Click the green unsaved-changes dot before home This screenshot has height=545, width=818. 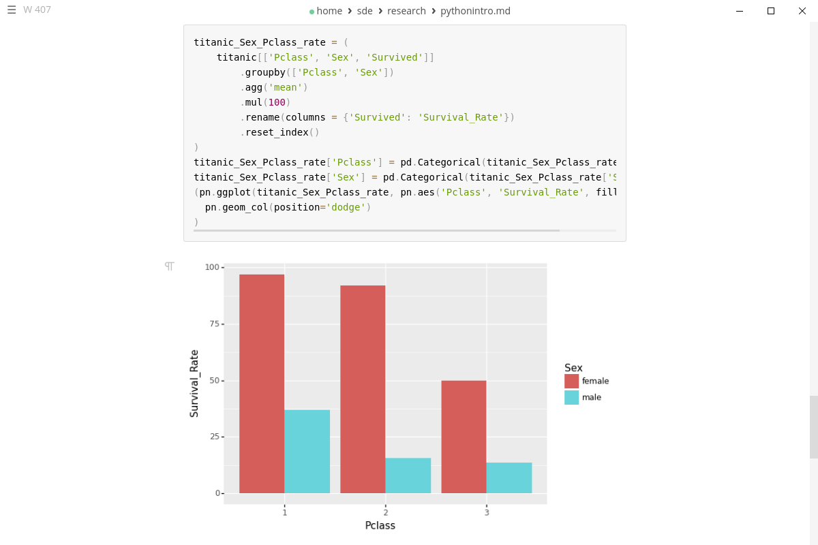[x=312, y=12]
